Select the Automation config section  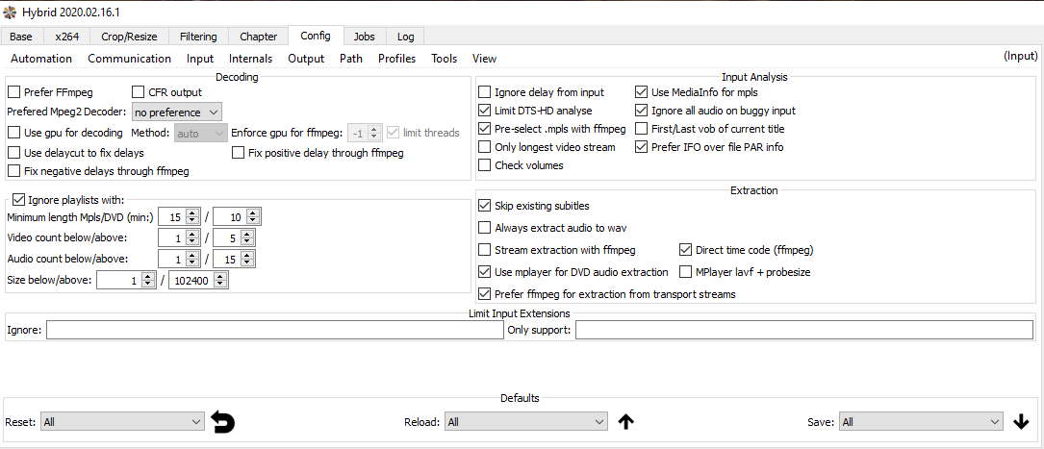pos(41,59)
